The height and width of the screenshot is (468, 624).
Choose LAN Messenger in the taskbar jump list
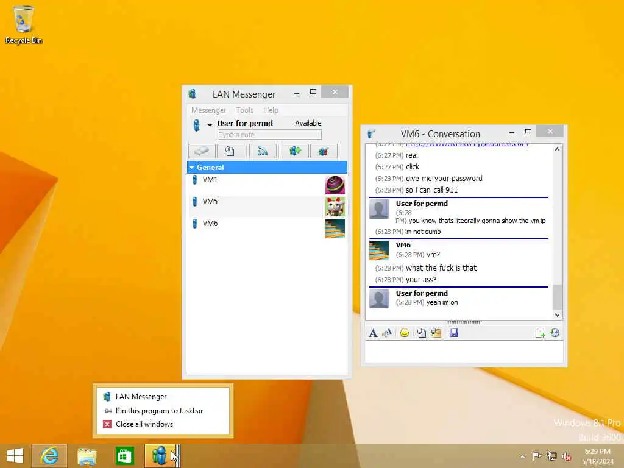(x=163, y=396)
